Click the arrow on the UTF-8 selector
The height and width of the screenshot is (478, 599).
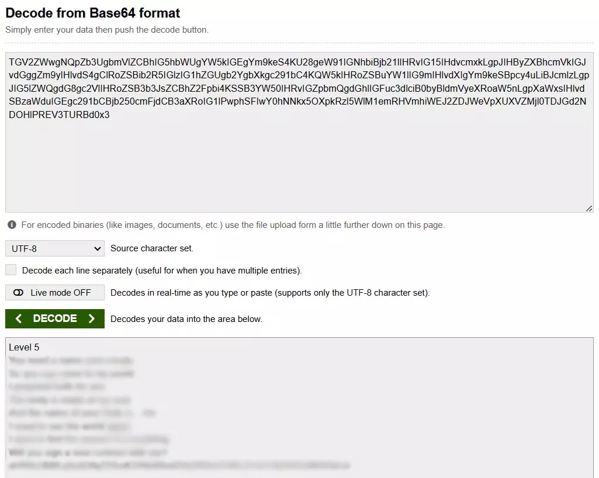click(x=98, y=248)
